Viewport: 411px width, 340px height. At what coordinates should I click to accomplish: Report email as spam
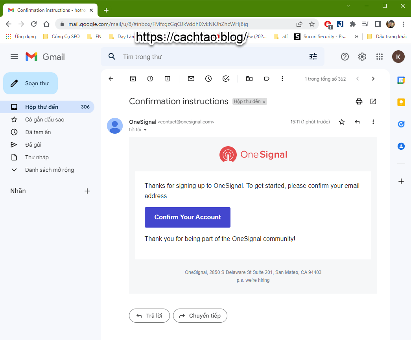(150, 79)
